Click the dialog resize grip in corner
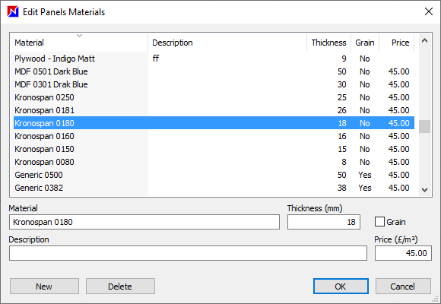 point(436,299)
